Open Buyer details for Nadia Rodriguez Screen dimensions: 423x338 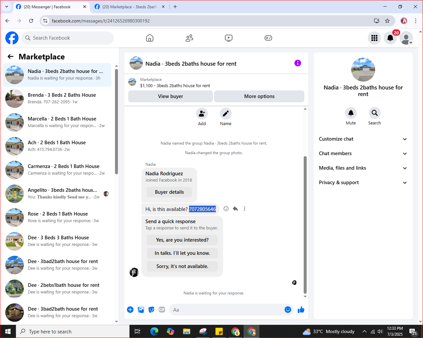[x=170, y=192]
